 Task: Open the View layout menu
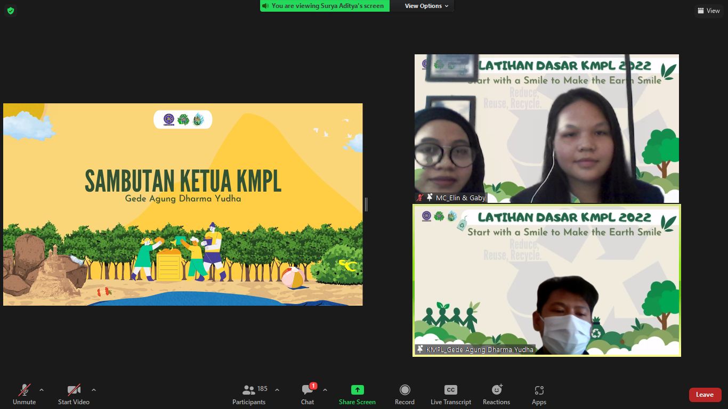pos(708,11)
